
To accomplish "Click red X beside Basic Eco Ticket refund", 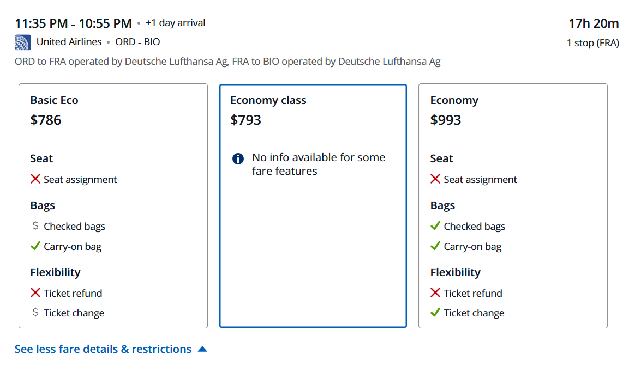I will (35, 293).
